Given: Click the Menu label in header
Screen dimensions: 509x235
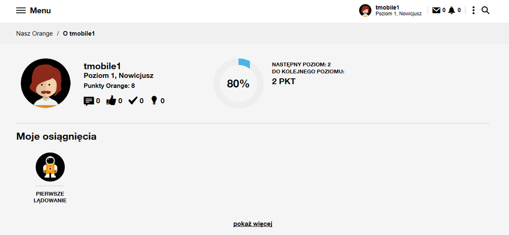Looking at the screenshot, I should pos(40,11).
